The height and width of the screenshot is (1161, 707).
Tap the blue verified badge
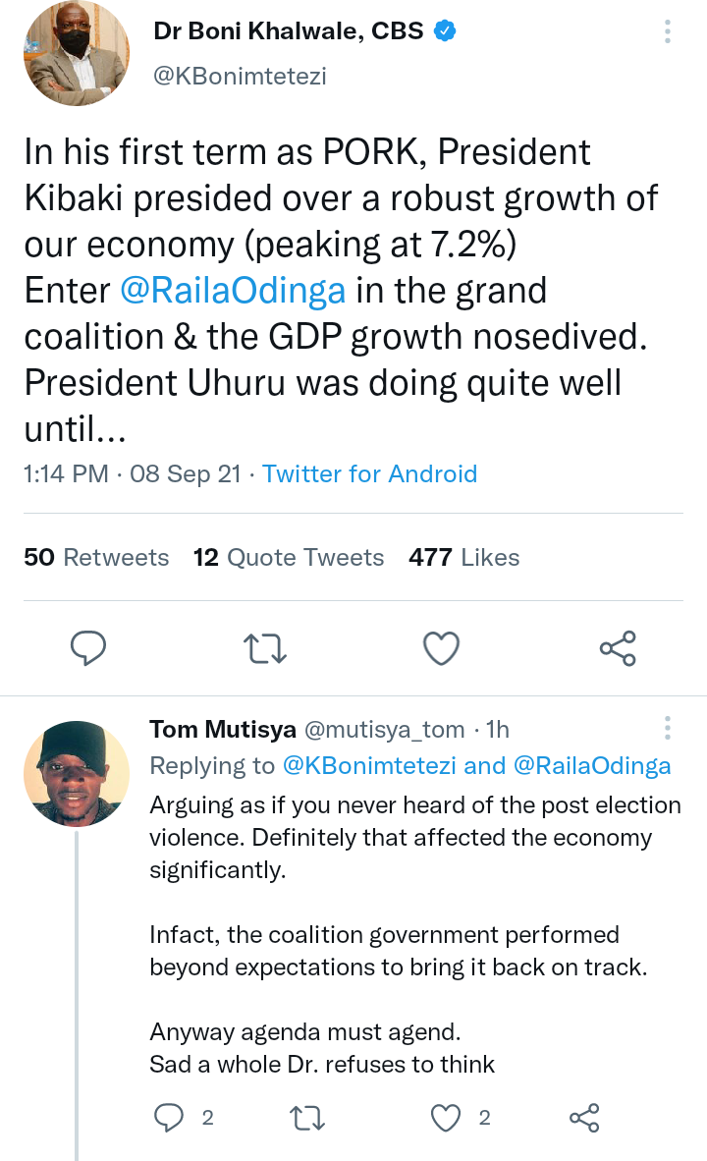point(445,31)
